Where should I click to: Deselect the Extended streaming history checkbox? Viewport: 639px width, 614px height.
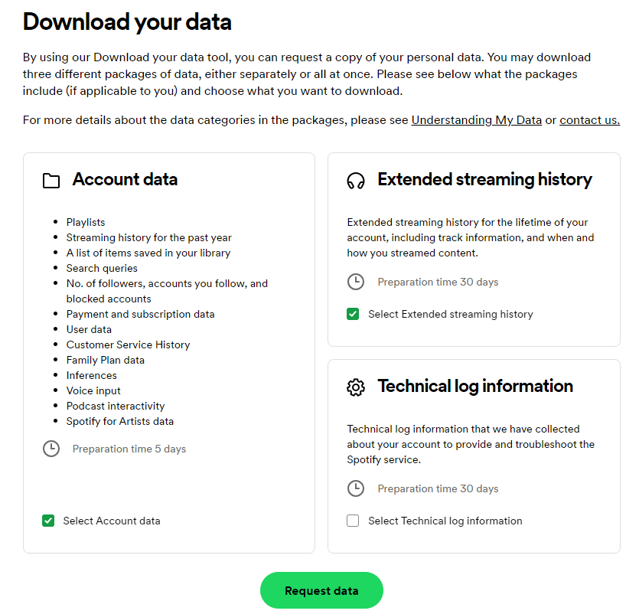tap(353, 314)
